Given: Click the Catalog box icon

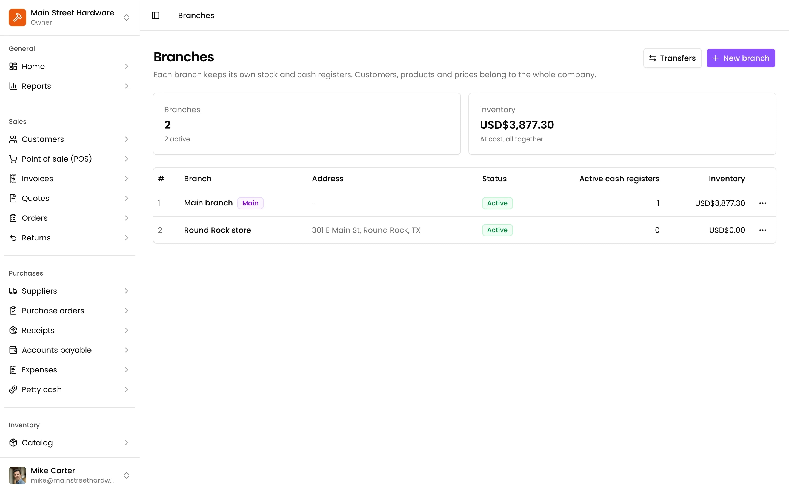Looking at the screenshot, I should 13,443.
